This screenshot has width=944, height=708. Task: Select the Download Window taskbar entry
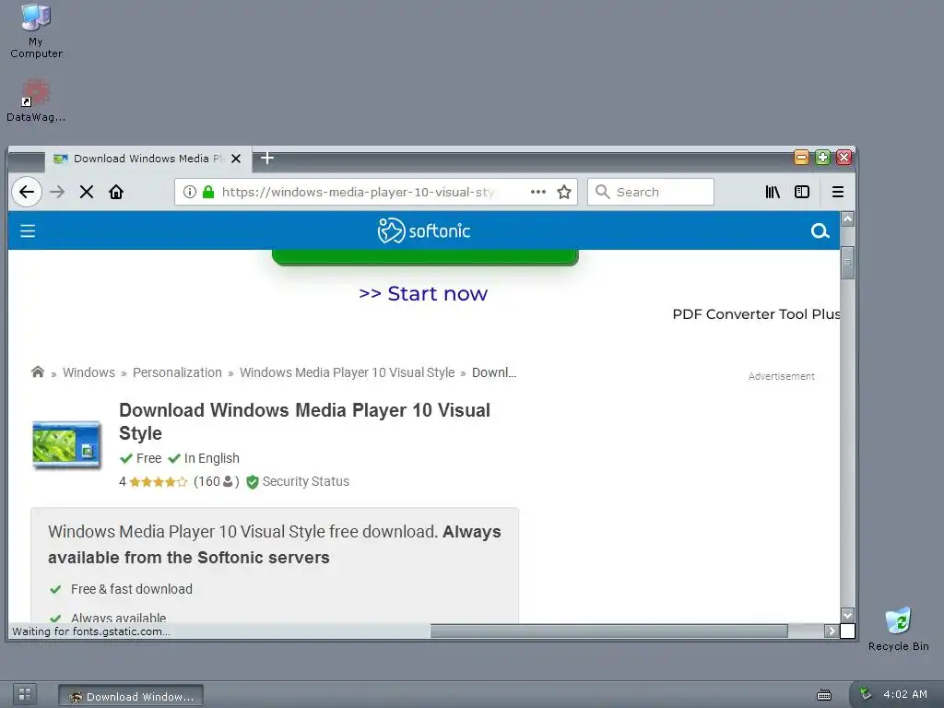click(131, 696)
